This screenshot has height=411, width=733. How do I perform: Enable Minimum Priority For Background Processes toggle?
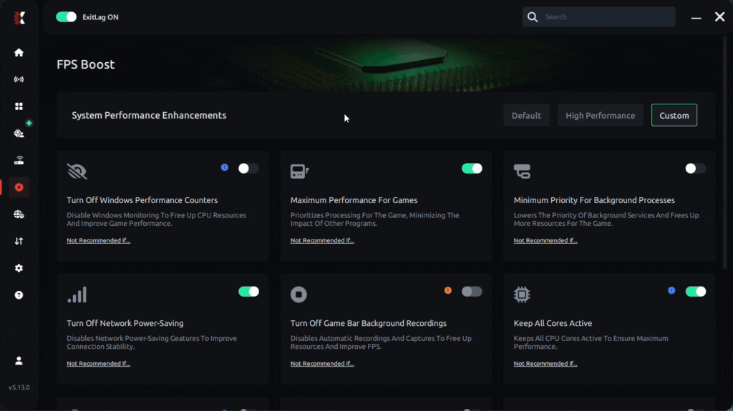(x=695, y=168)
